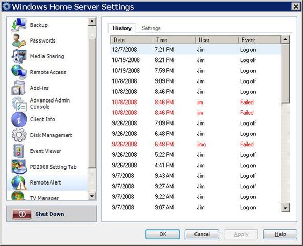This screenshot has height=246, width=303.
Task: Open the Client Info icon
Action: coord(19,119)
